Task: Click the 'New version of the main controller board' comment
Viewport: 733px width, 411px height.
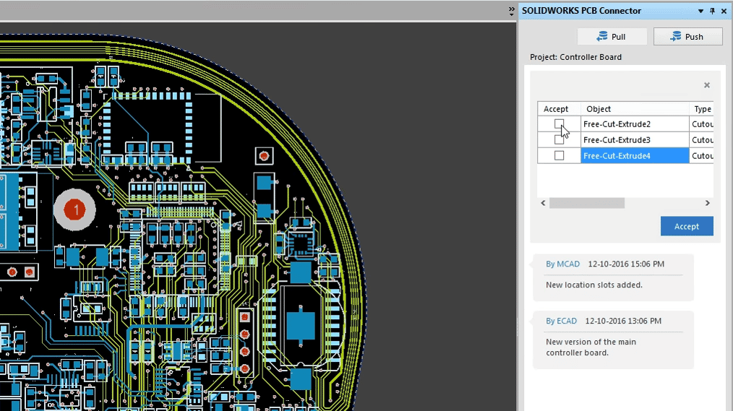Action: (x=591, y=347)
